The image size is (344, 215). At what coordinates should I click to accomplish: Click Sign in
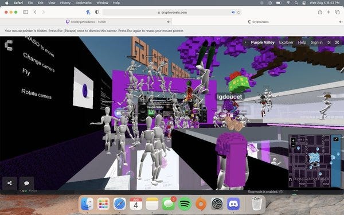tap(316, 42)
